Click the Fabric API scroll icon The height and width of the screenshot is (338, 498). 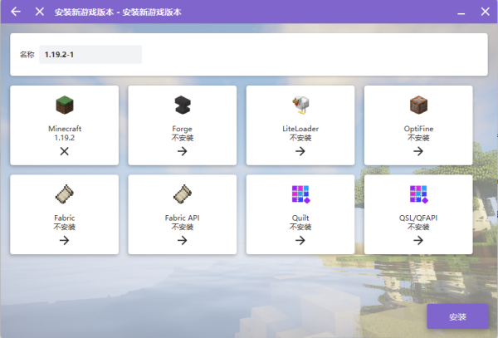183,194
